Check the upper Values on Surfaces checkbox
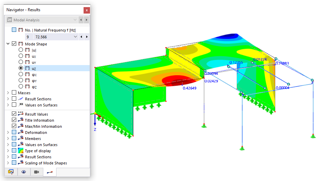This screenshot has height=181, width=317. [14, 105]
